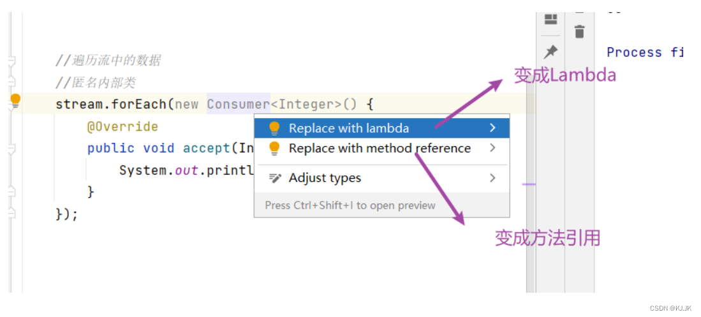Expand the Replace with lambda submenu arrow
Screen dimensions: 701x317
click(x=492, y=128)
